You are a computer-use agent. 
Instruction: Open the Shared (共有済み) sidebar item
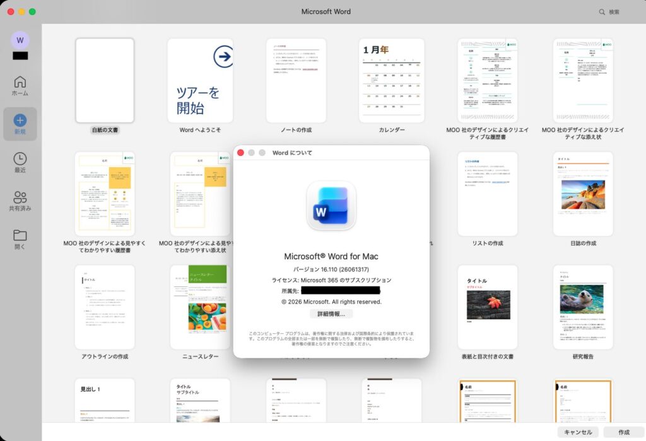(x=20, y=201)
